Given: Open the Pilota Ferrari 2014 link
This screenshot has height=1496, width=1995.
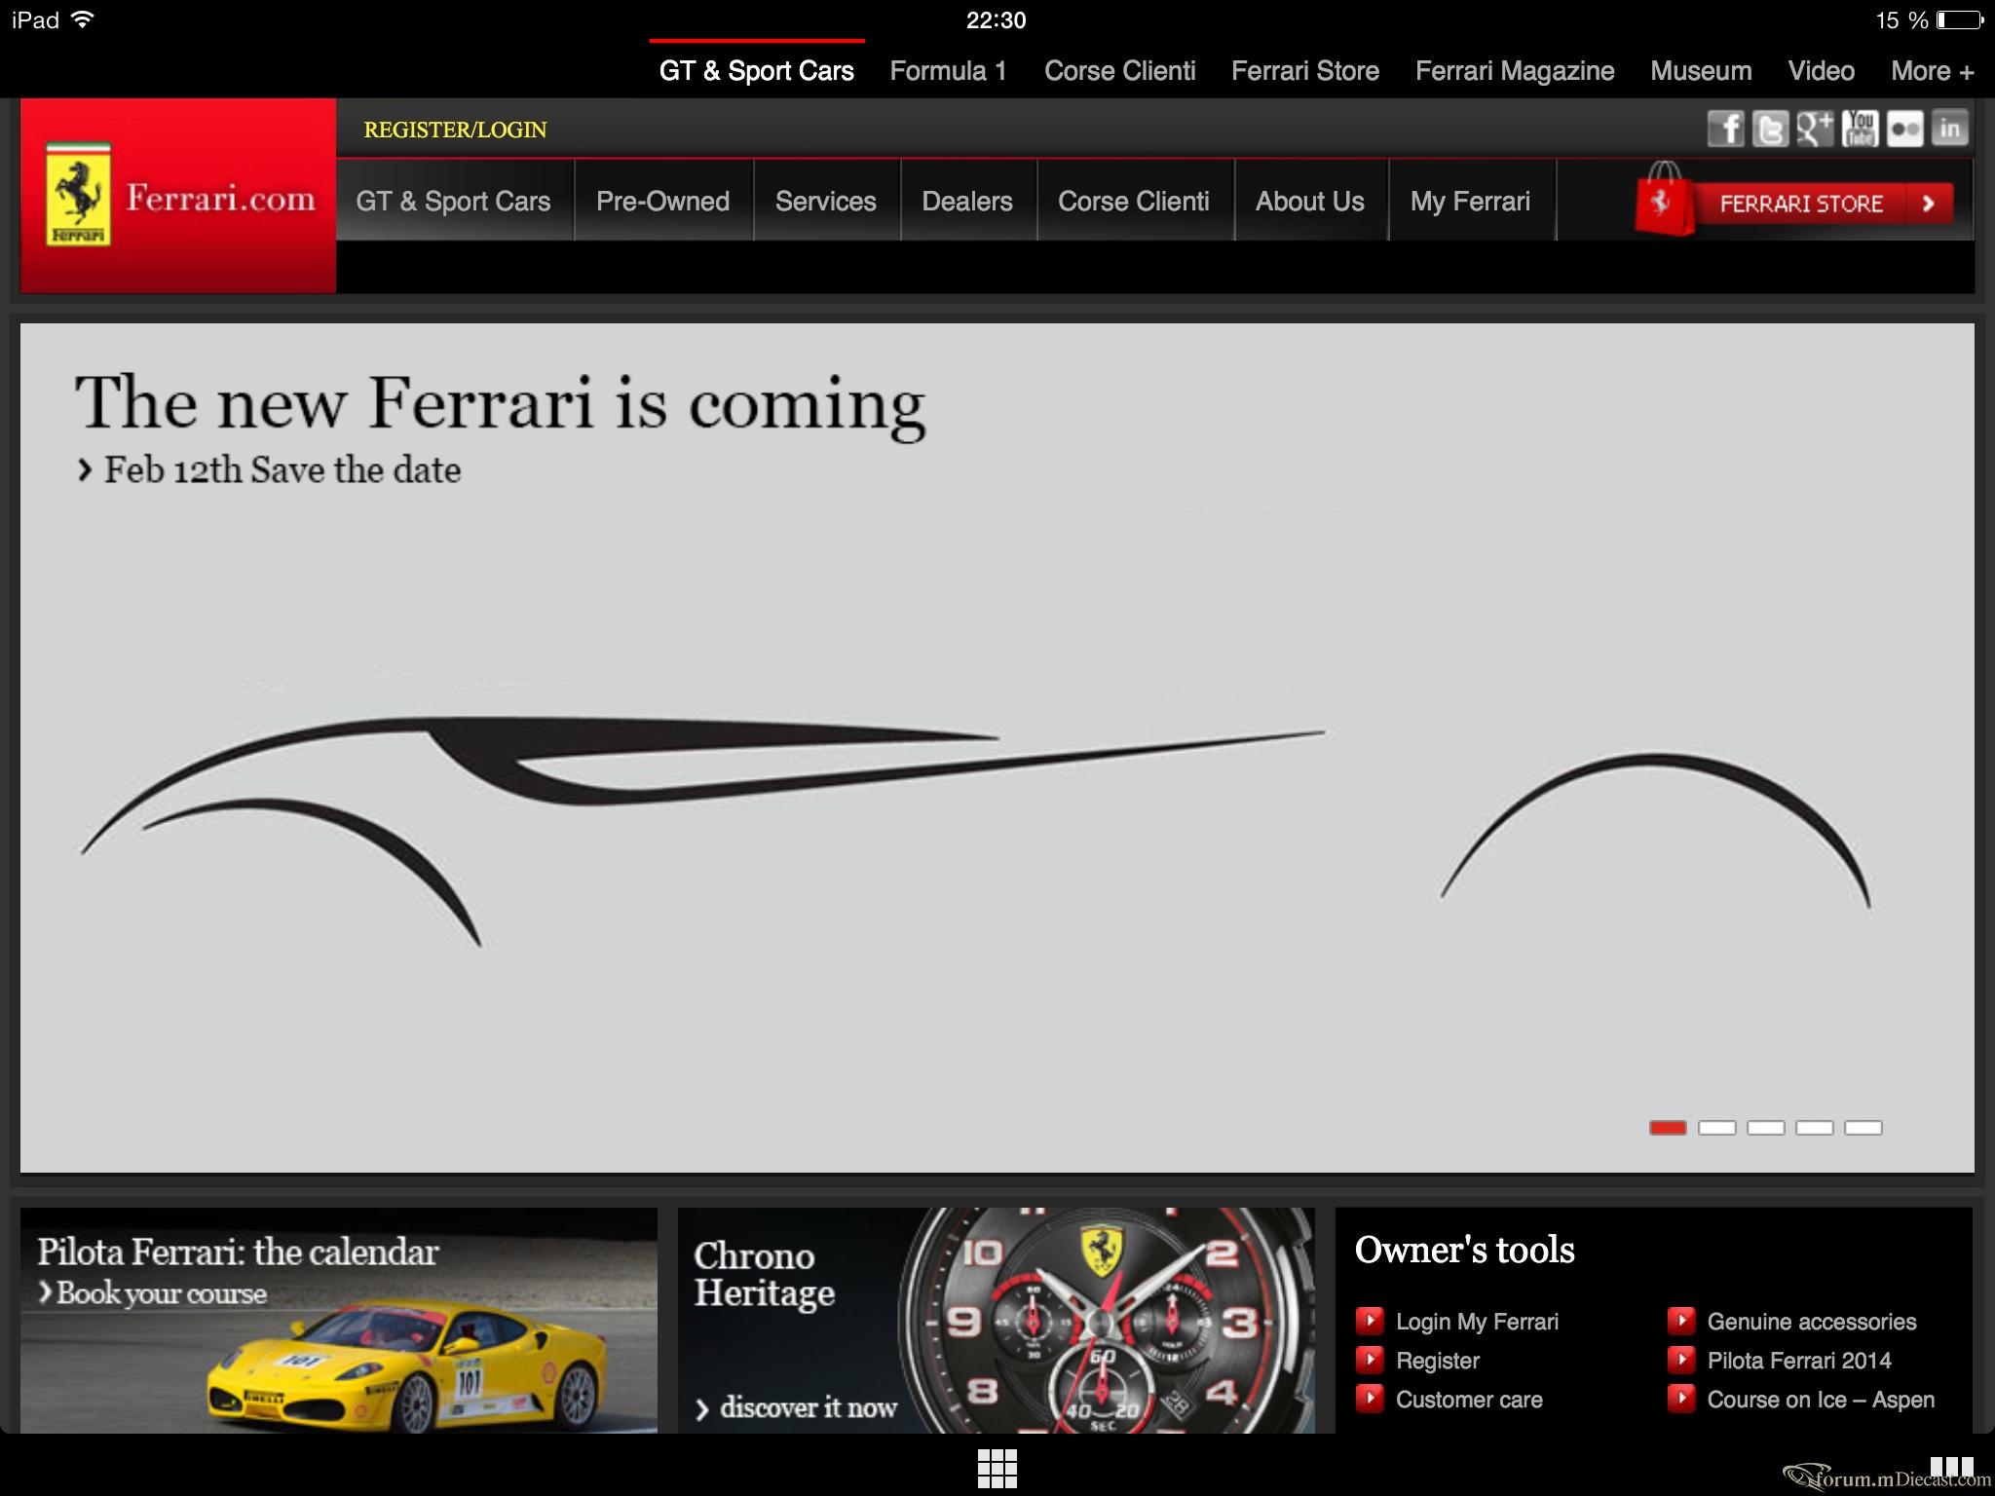Looking at the screenshot, I should (x=1798, y=1361).
